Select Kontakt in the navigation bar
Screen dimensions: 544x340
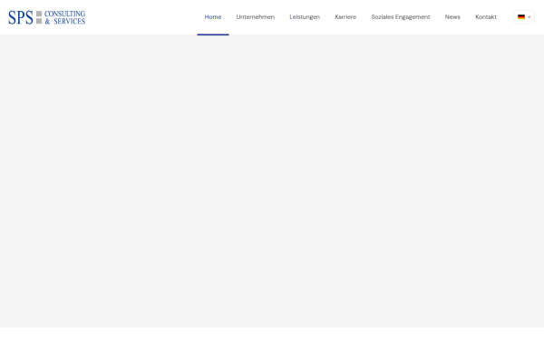[x=486, y=17]
